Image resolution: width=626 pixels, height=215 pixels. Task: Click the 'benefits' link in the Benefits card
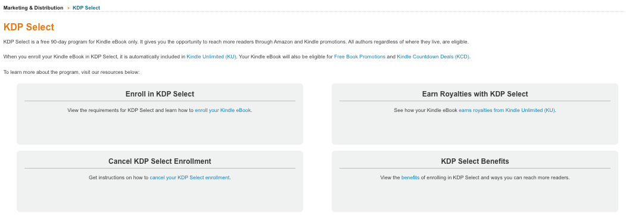(x=410, y=177)
